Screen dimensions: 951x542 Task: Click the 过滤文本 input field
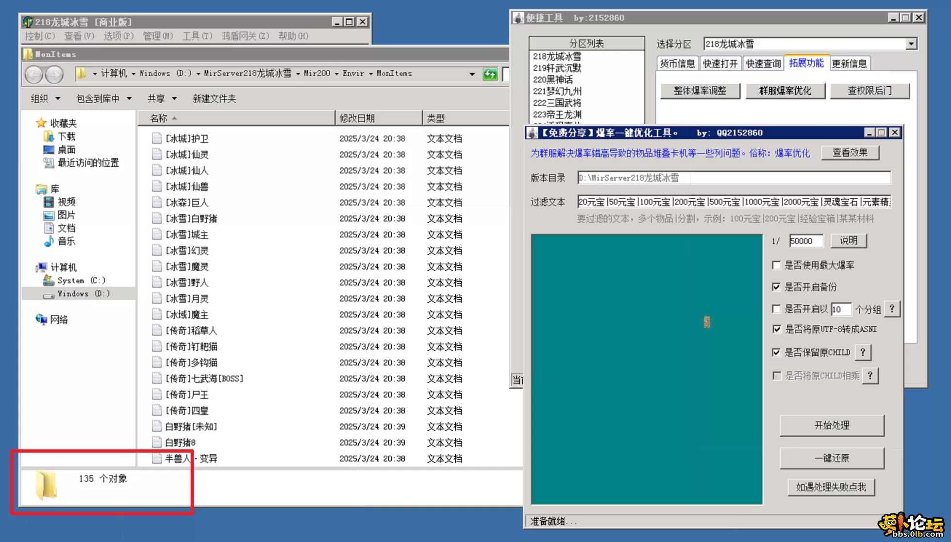(734, 202)
